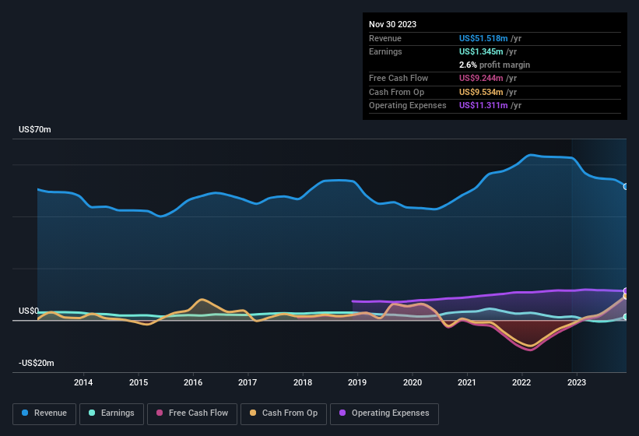Click the US$11.311m operating expenses value

point(483,106)
